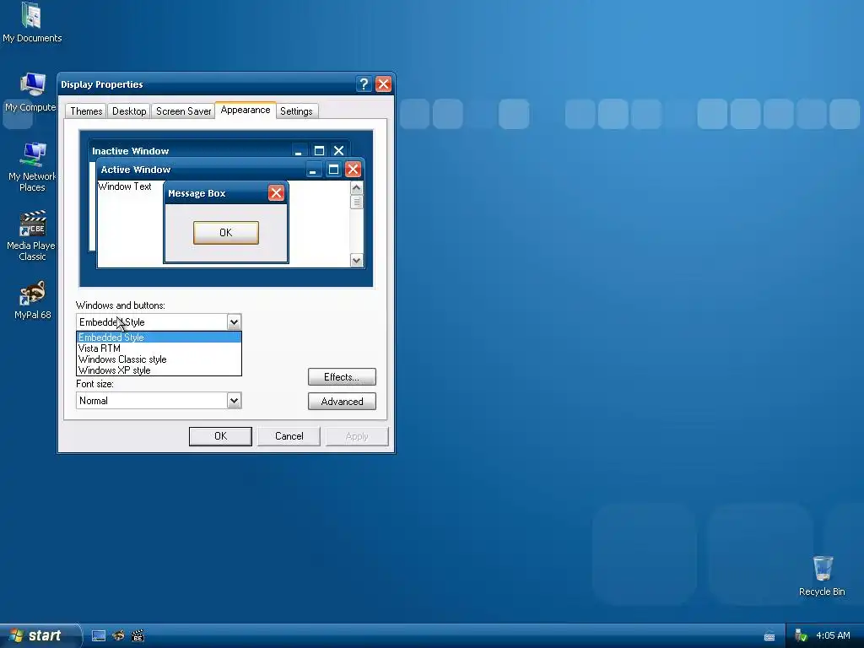Open My Documents desktop icon
Image resolution: width=864 pixels, height=648 pixels.
coord(31,22)
